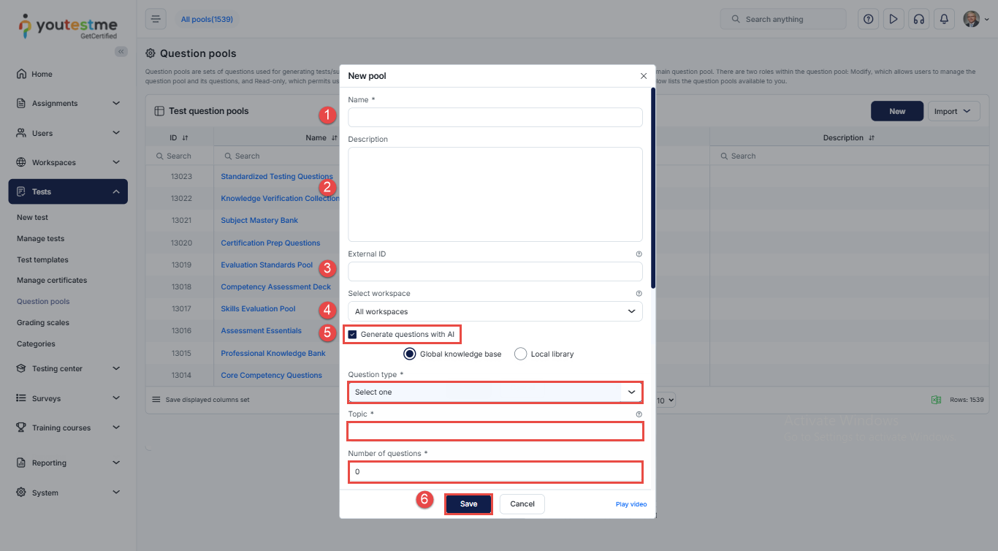Click the play tutorial icon in header
The image size is (998, 551).
coord(893,19)
